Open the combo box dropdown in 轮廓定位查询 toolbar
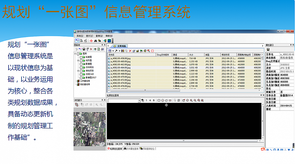 coord(139,101)
